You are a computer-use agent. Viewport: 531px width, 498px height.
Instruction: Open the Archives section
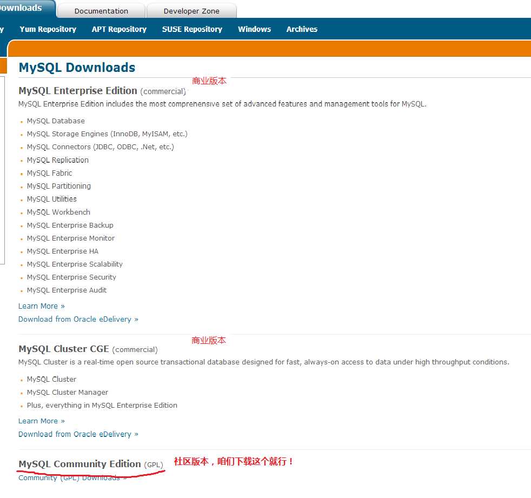pos(302,29)
